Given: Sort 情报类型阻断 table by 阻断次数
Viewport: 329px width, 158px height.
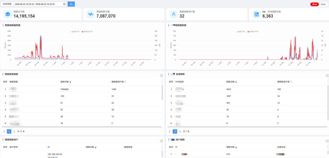Looking at the screenshot, I should point(70,82).
